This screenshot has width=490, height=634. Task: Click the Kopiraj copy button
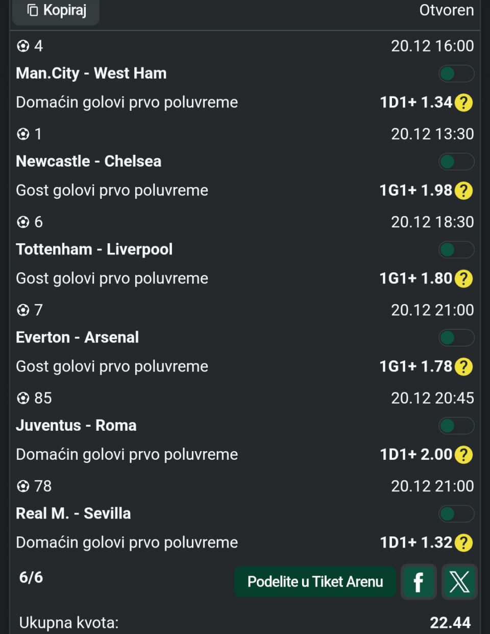pos(56,10)
